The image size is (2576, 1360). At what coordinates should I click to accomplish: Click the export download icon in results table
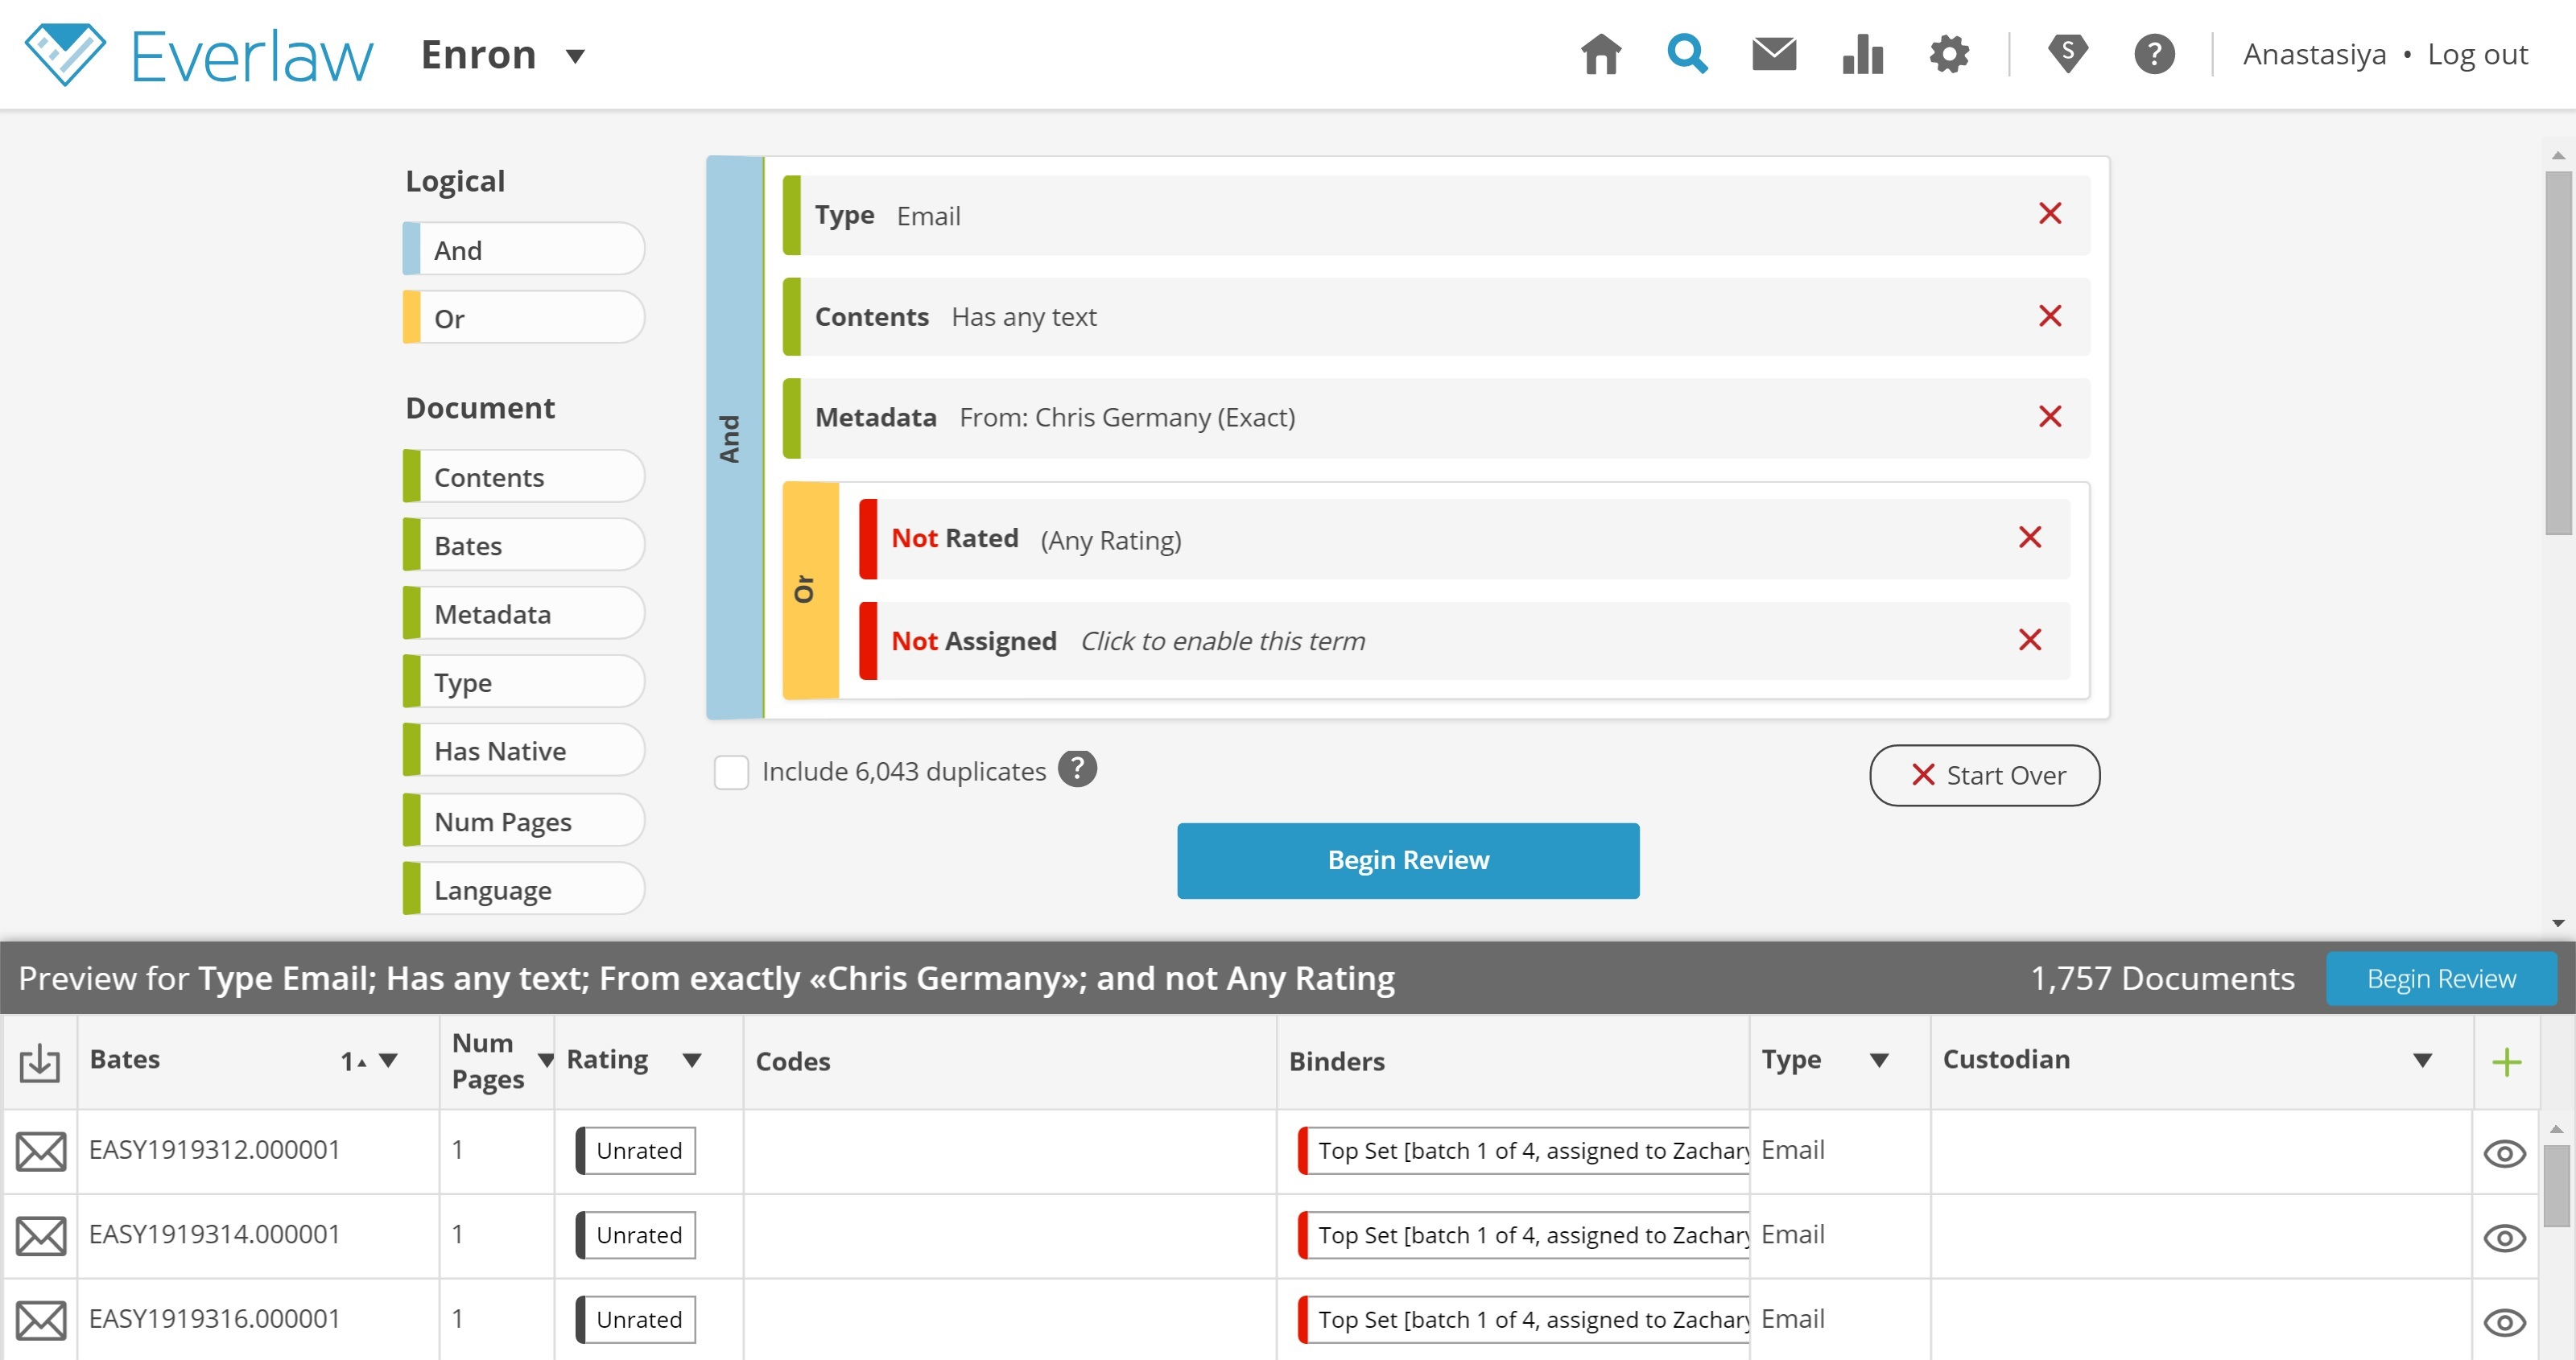pyautogui.click(x=40, y=1062)
